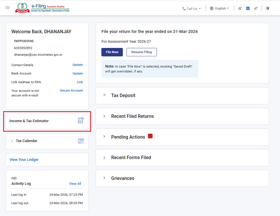
Task: Click the Saved Draft note box
Action: (x=150, y=69)
